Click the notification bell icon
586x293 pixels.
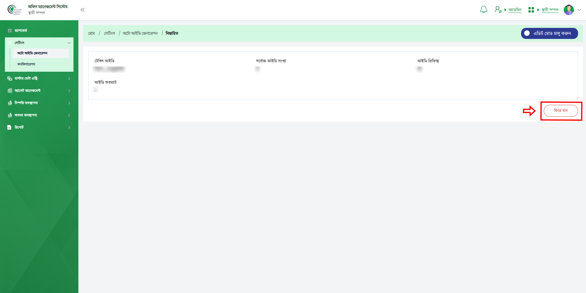[x=483, y=10]
